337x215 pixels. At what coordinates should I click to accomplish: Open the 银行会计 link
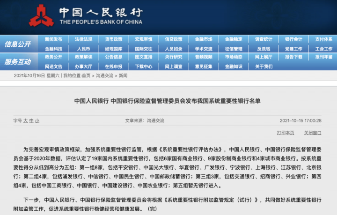(293, 39)
